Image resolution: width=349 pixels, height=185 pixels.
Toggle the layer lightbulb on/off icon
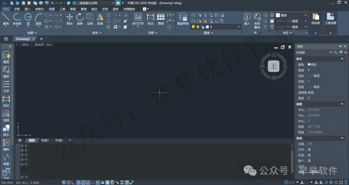click(x=193, y=27)
